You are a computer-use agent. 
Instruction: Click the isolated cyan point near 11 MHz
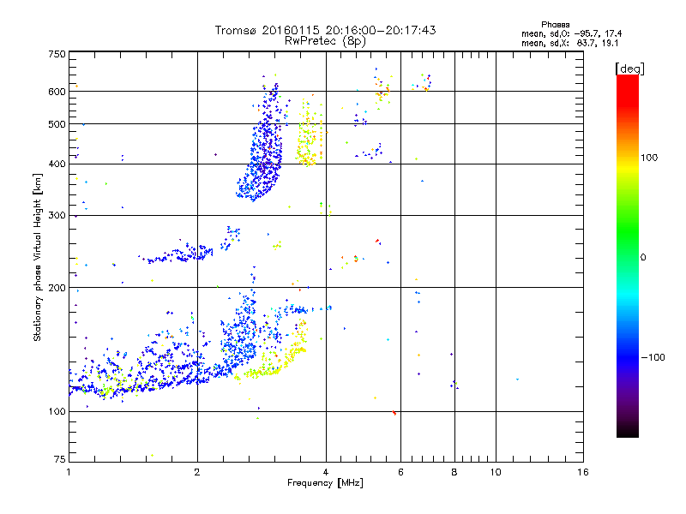pos(518,380)
